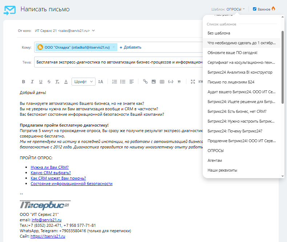287x242 pixels.
Task: Select template Битрикс24: Почему Битрикс24?
Action: coord(242,131)
